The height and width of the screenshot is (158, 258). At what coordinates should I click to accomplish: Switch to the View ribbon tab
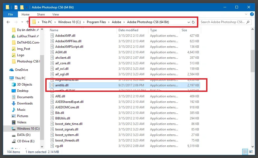[x=56, y=14]
